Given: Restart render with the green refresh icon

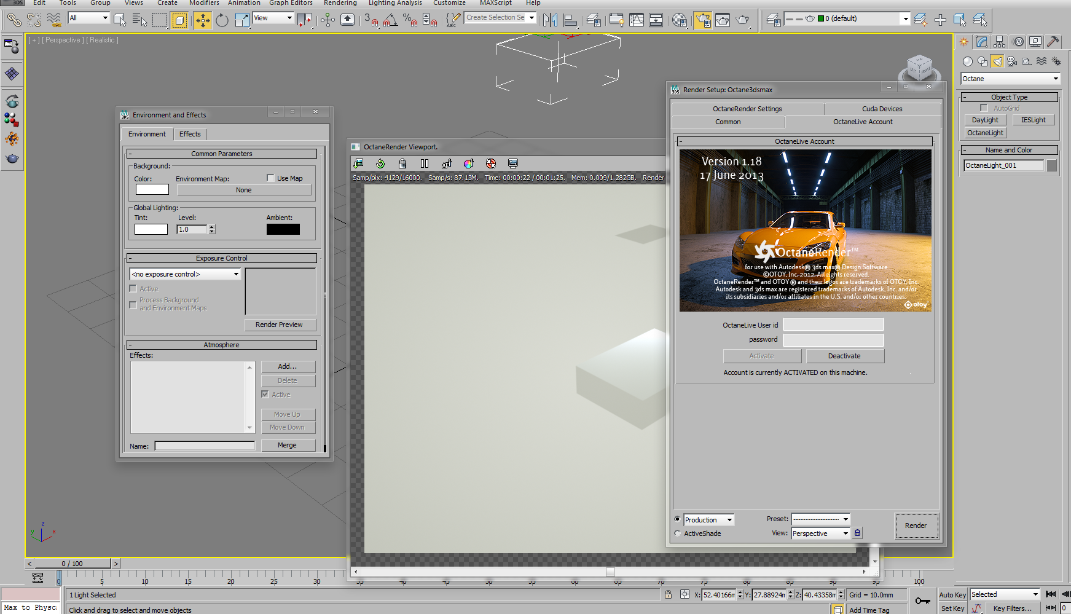Looking at the screenshot, I should [380, 163].
